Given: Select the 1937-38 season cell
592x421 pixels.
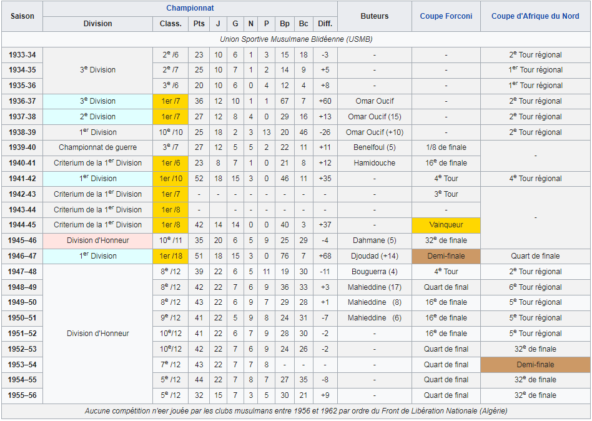Looking at the screenshot, I should 22,117.
